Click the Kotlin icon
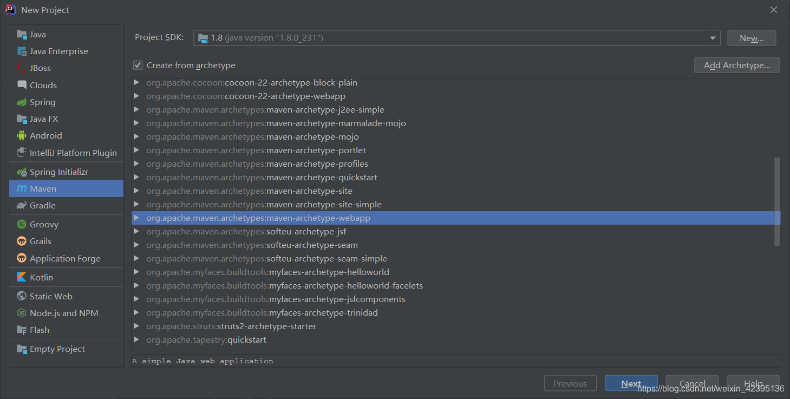 point(22,277)
